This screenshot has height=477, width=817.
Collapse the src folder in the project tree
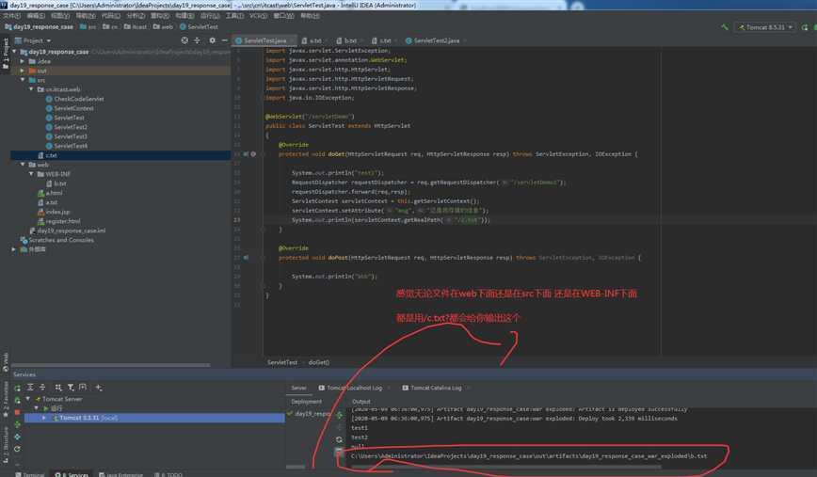click(x=23, y=80)
